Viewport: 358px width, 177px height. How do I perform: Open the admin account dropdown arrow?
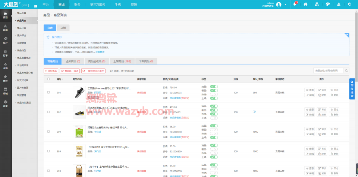pyautogui.click(x=285, y=4)
